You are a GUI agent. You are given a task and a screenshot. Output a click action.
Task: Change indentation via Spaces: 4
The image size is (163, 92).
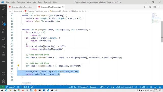94,87
